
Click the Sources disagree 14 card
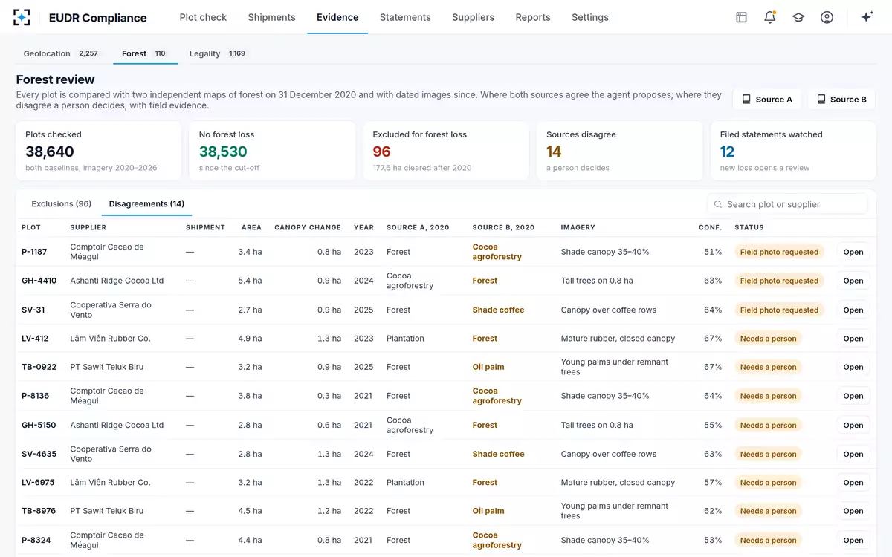(619, 151)
